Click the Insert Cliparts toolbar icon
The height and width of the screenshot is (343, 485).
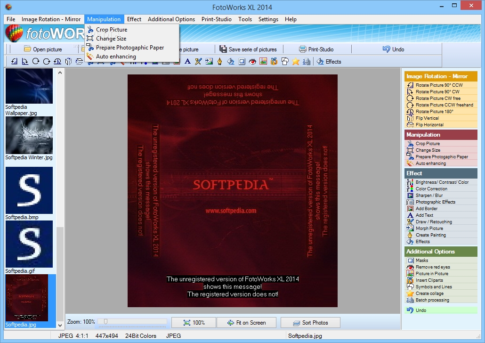274,61
